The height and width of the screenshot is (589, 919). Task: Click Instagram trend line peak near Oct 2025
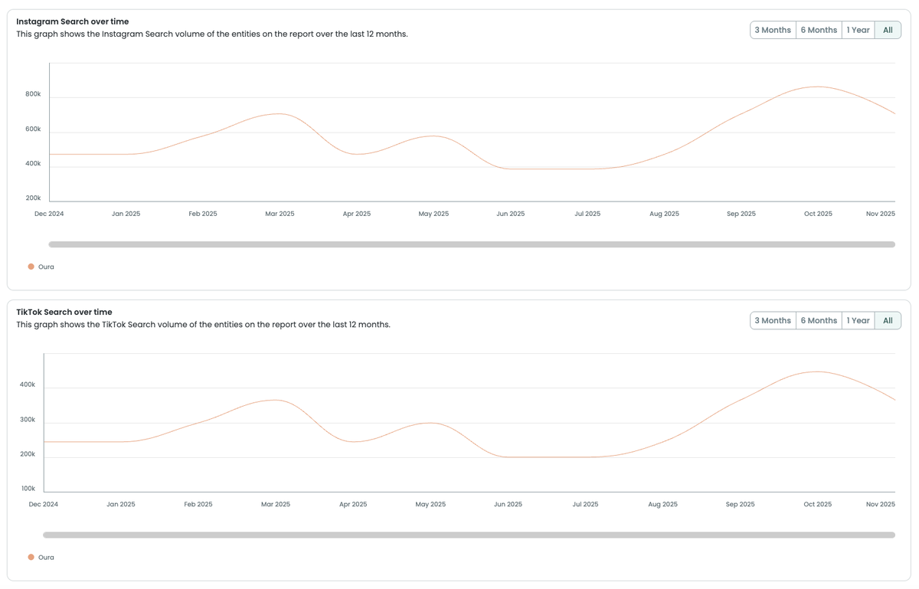[x=818, y=87]
